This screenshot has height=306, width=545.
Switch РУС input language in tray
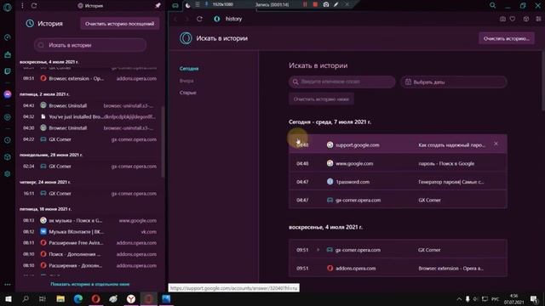point(496,298)
